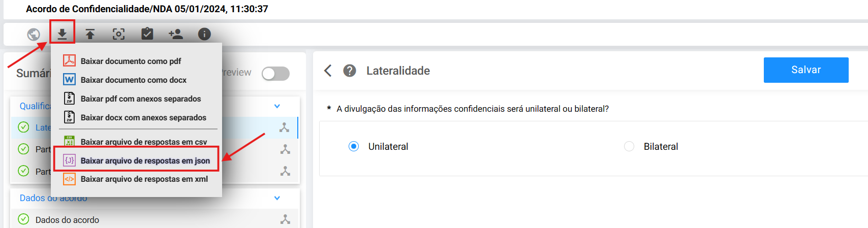This screenshot has height=228, width=868.
Task: Click the upload arrow toolbar icon
Action: pyautogui.click(x=90, y=34)
